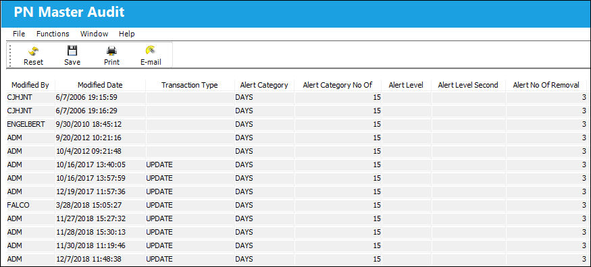Click the Alert Category No Of header
The height and width of the screenshot is (267, 591).
click(338, 85)
